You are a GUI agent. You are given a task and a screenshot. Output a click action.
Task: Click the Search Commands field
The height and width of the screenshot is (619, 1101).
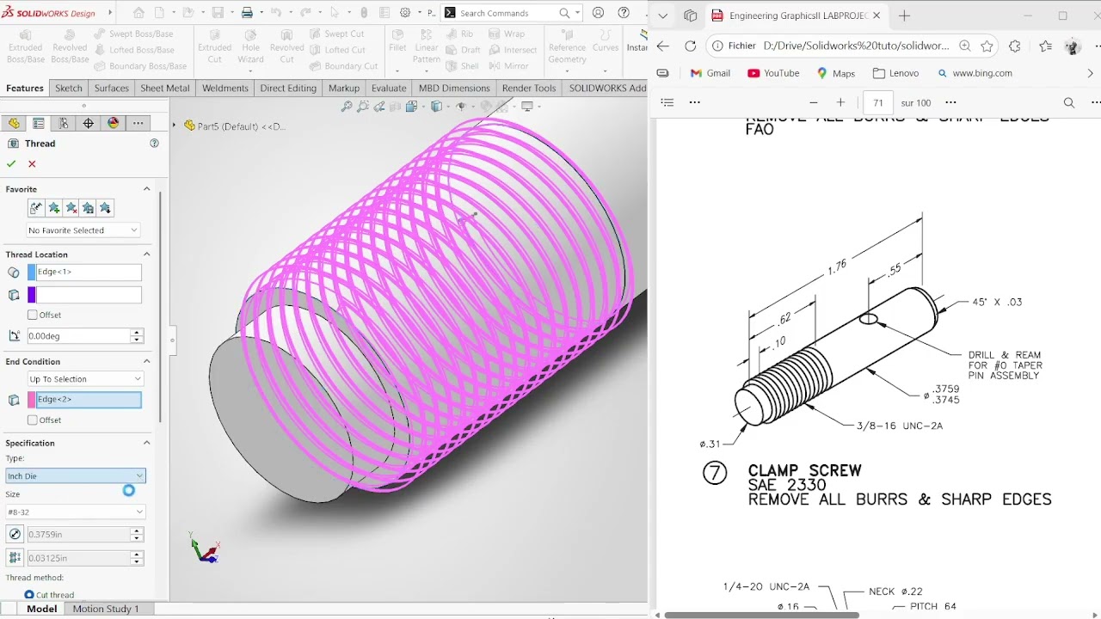pyautogui.click(x=511, y=13)
